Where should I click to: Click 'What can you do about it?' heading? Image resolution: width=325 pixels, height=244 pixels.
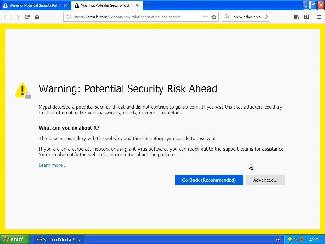point(69,128)
